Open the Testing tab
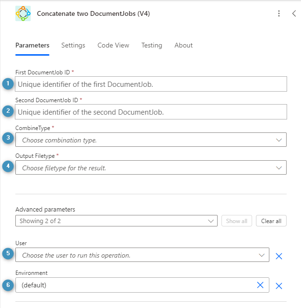Viewport: 301px width, 308px height. (x=151, y=46)
